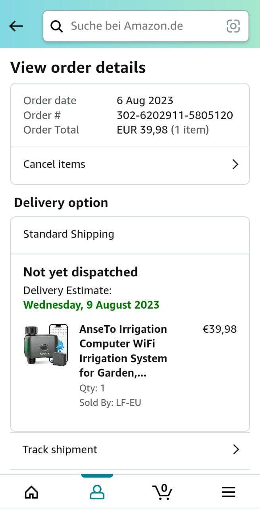This screenshot has width=260, height=509.
Task: Tap the back arrow
Action: (x=16, y=26)
